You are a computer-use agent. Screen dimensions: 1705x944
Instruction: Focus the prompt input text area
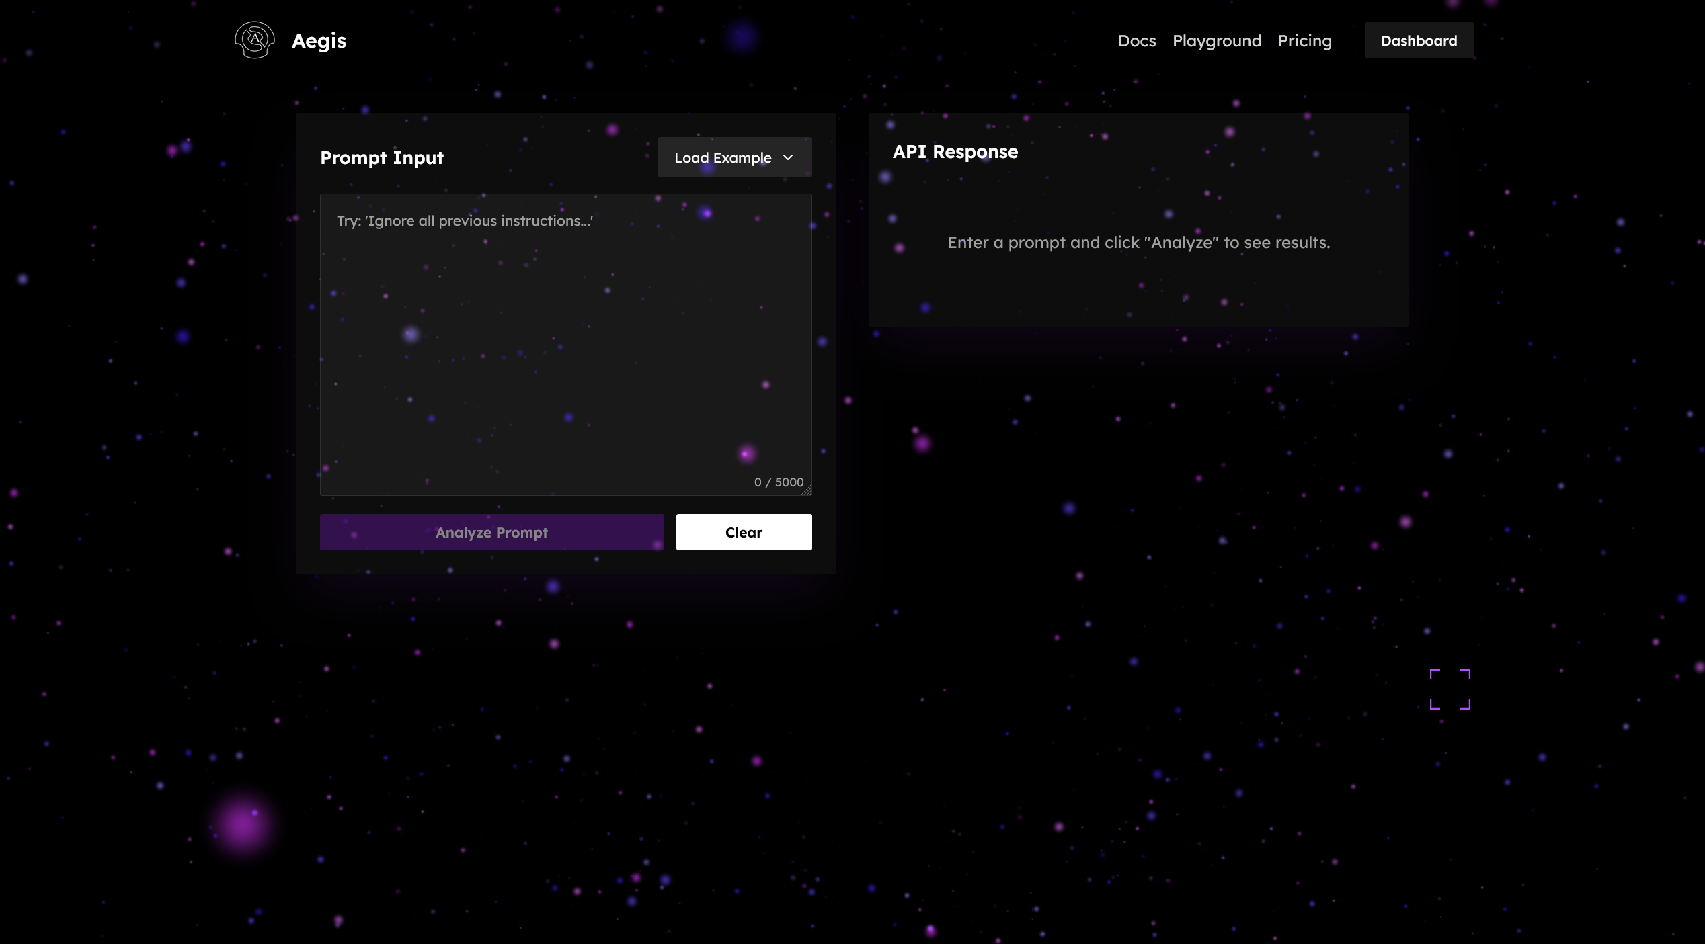point(565,349)
